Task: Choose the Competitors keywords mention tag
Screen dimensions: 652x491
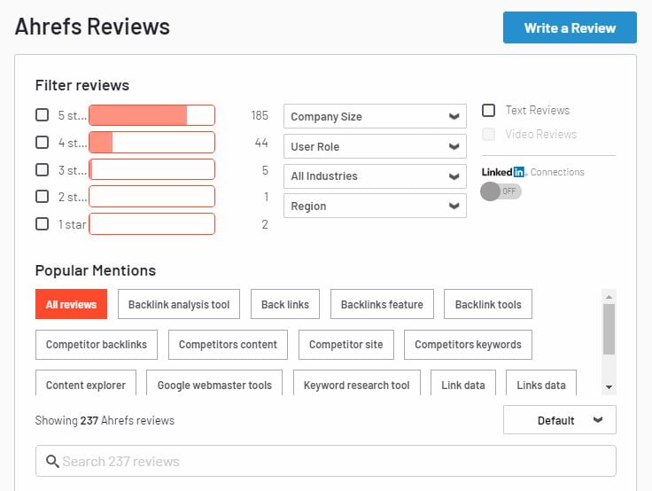Action: (x=468, y=345)
